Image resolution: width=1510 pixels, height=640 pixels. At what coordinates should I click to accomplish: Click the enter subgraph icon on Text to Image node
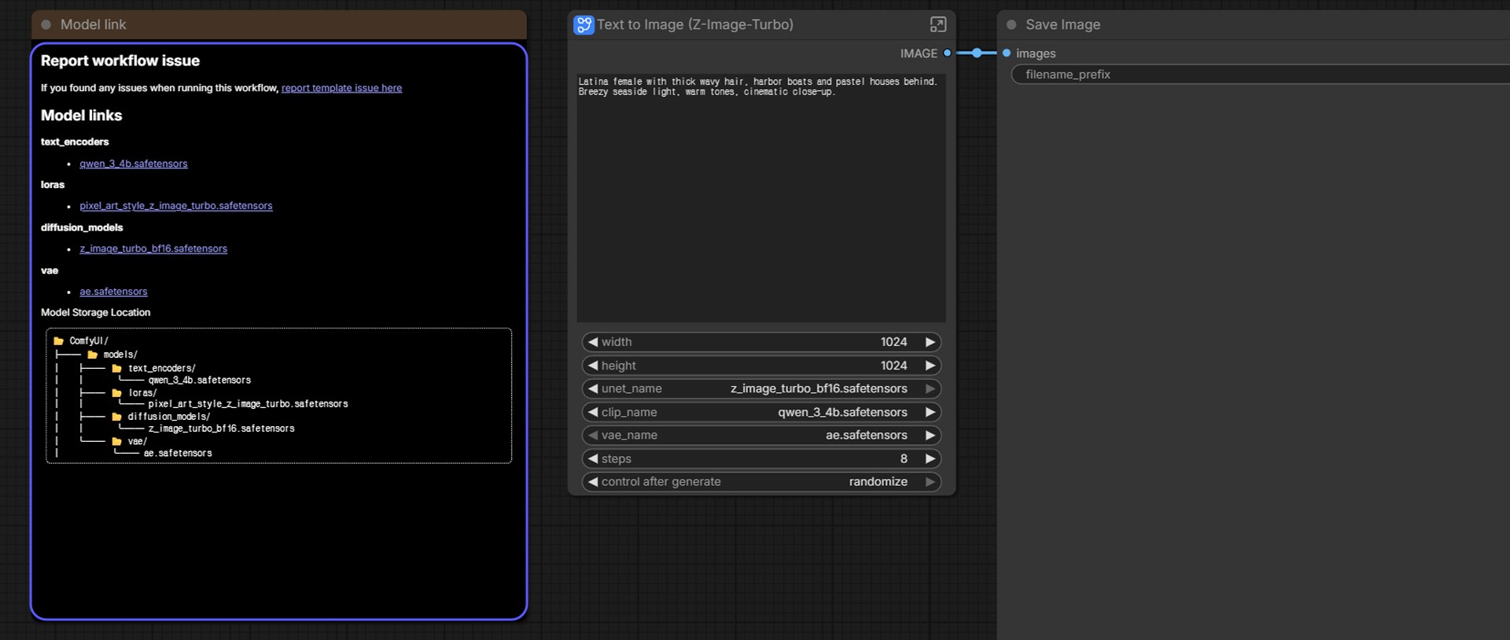point(937,25)
